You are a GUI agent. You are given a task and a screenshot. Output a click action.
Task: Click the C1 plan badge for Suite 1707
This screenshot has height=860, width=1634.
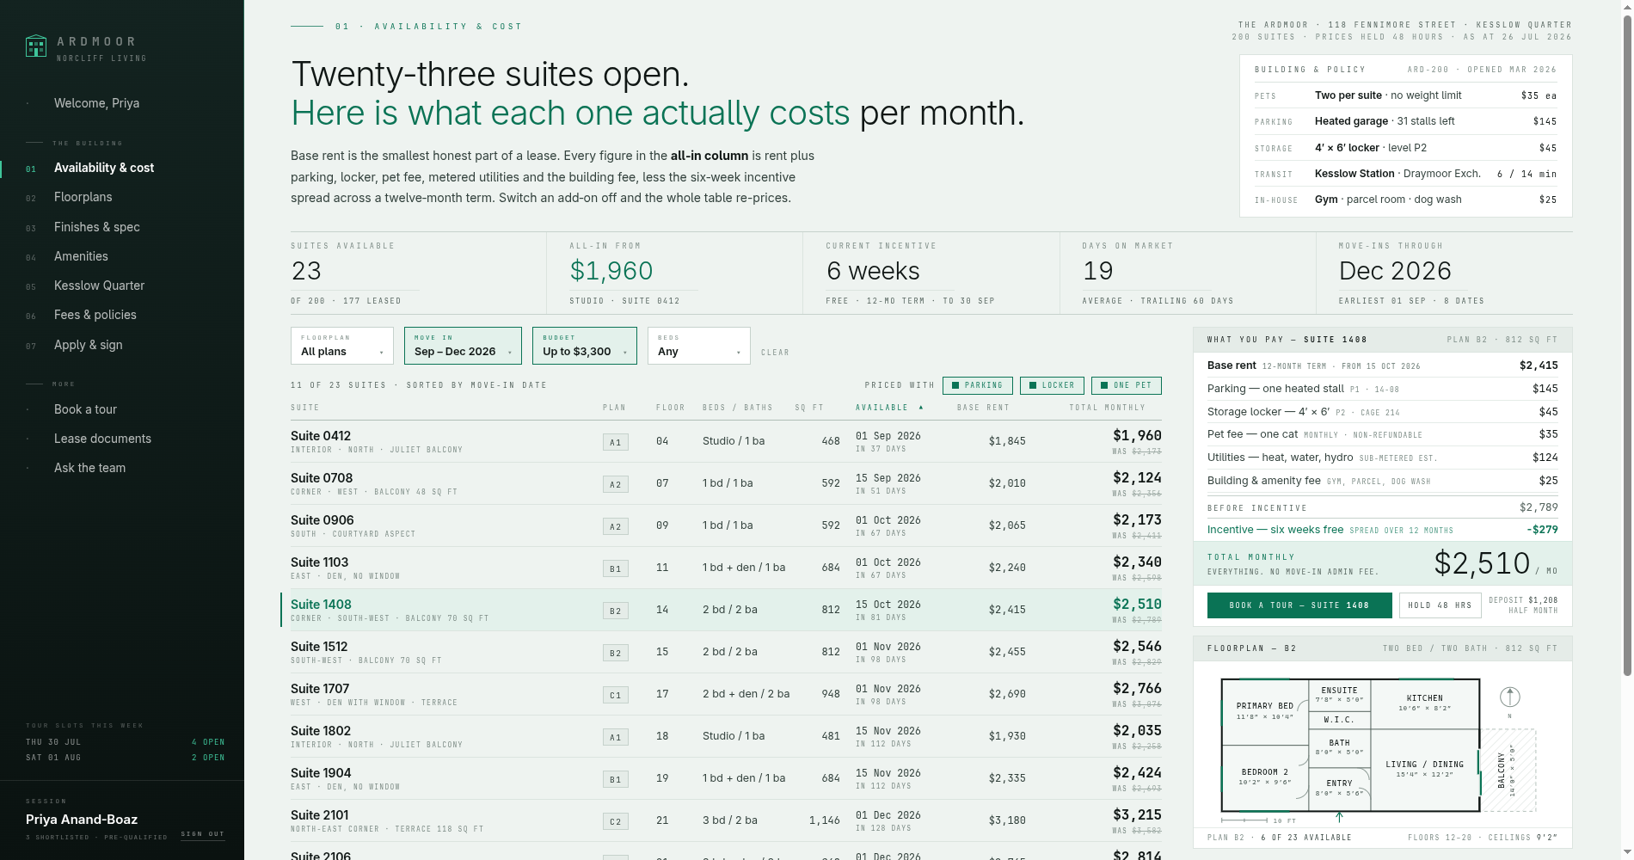pyautogui.click(x=615, y=695)
